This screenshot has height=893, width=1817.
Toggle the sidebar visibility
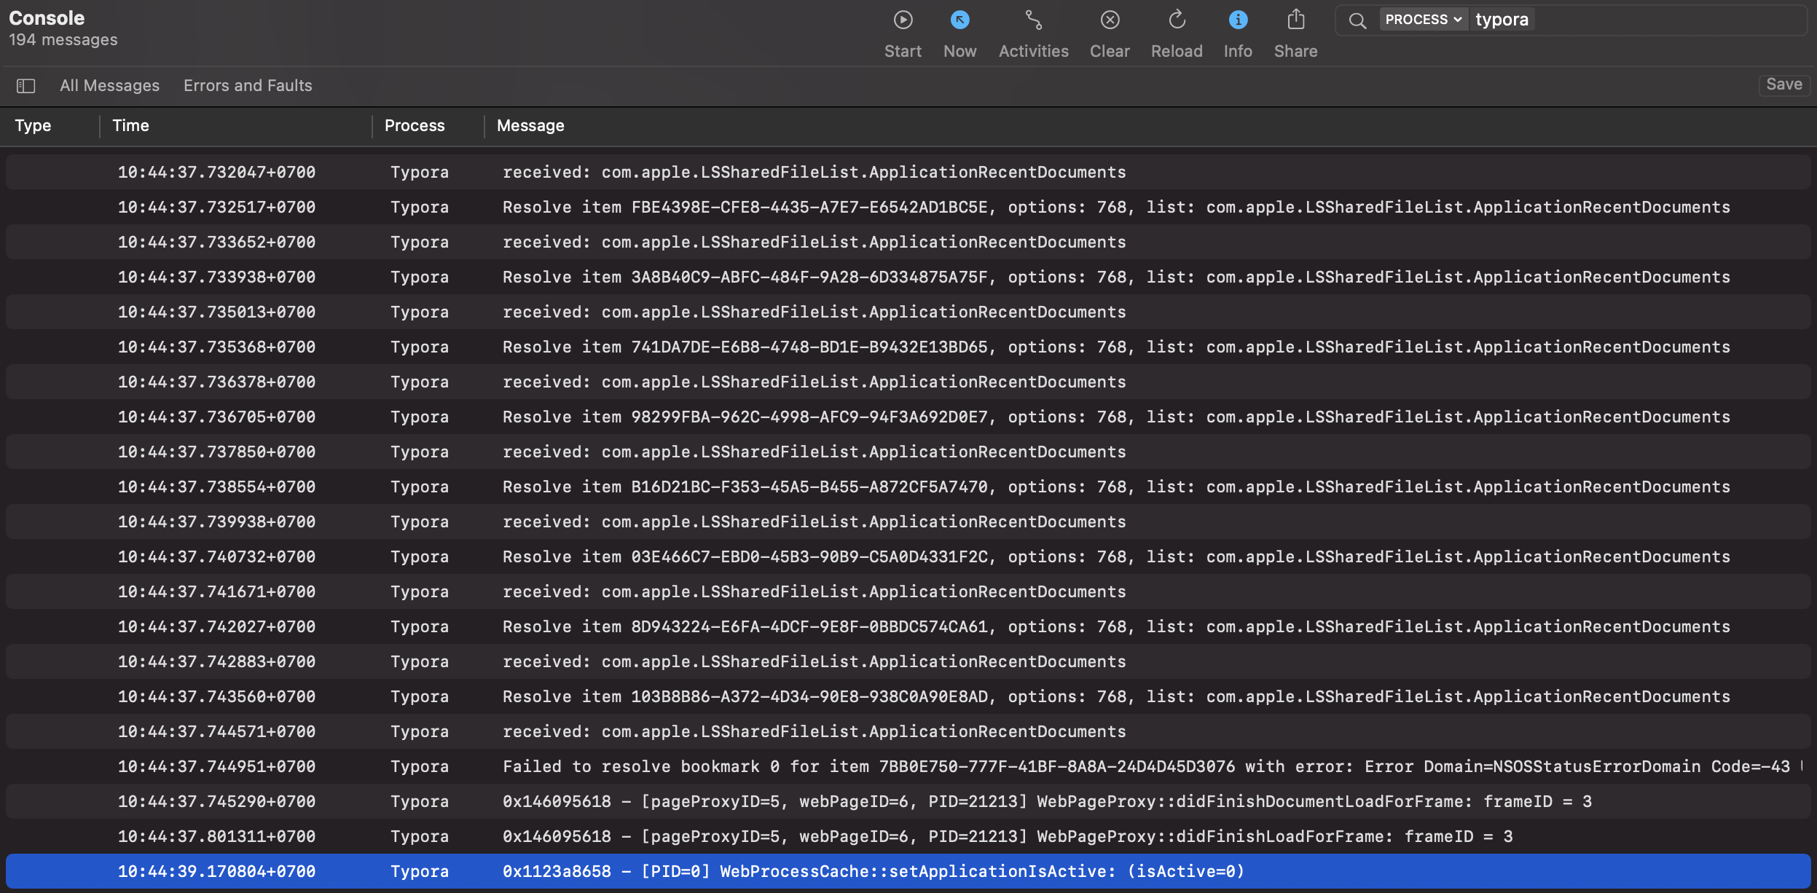click(26, 85)
